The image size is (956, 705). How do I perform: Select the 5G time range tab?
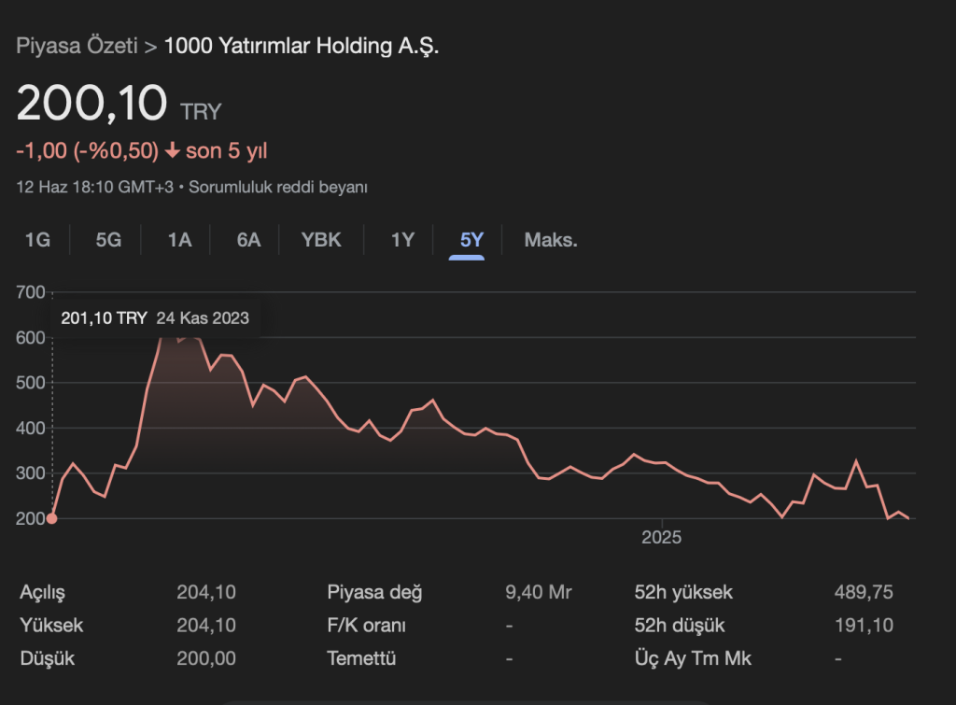click(x=108, y=240)
